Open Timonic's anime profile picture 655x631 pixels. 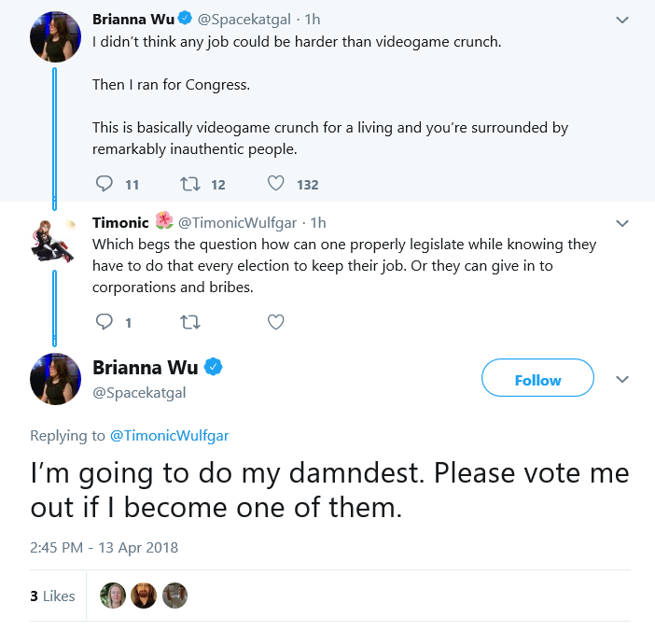pyautogui.click(x=53, y=241)
